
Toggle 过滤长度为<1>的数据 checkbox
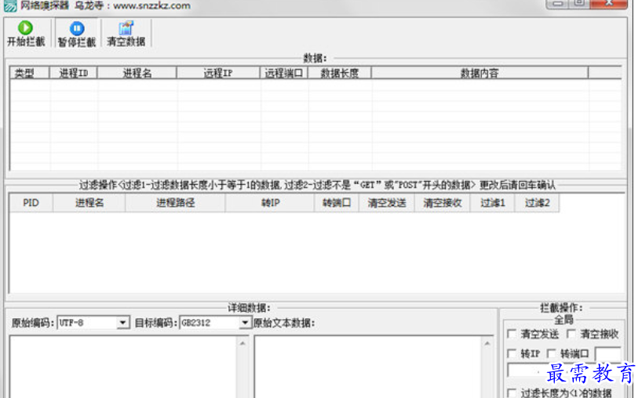(512, 393)
